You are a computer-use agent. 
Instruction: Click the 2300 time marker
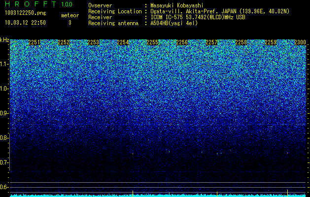300,42
